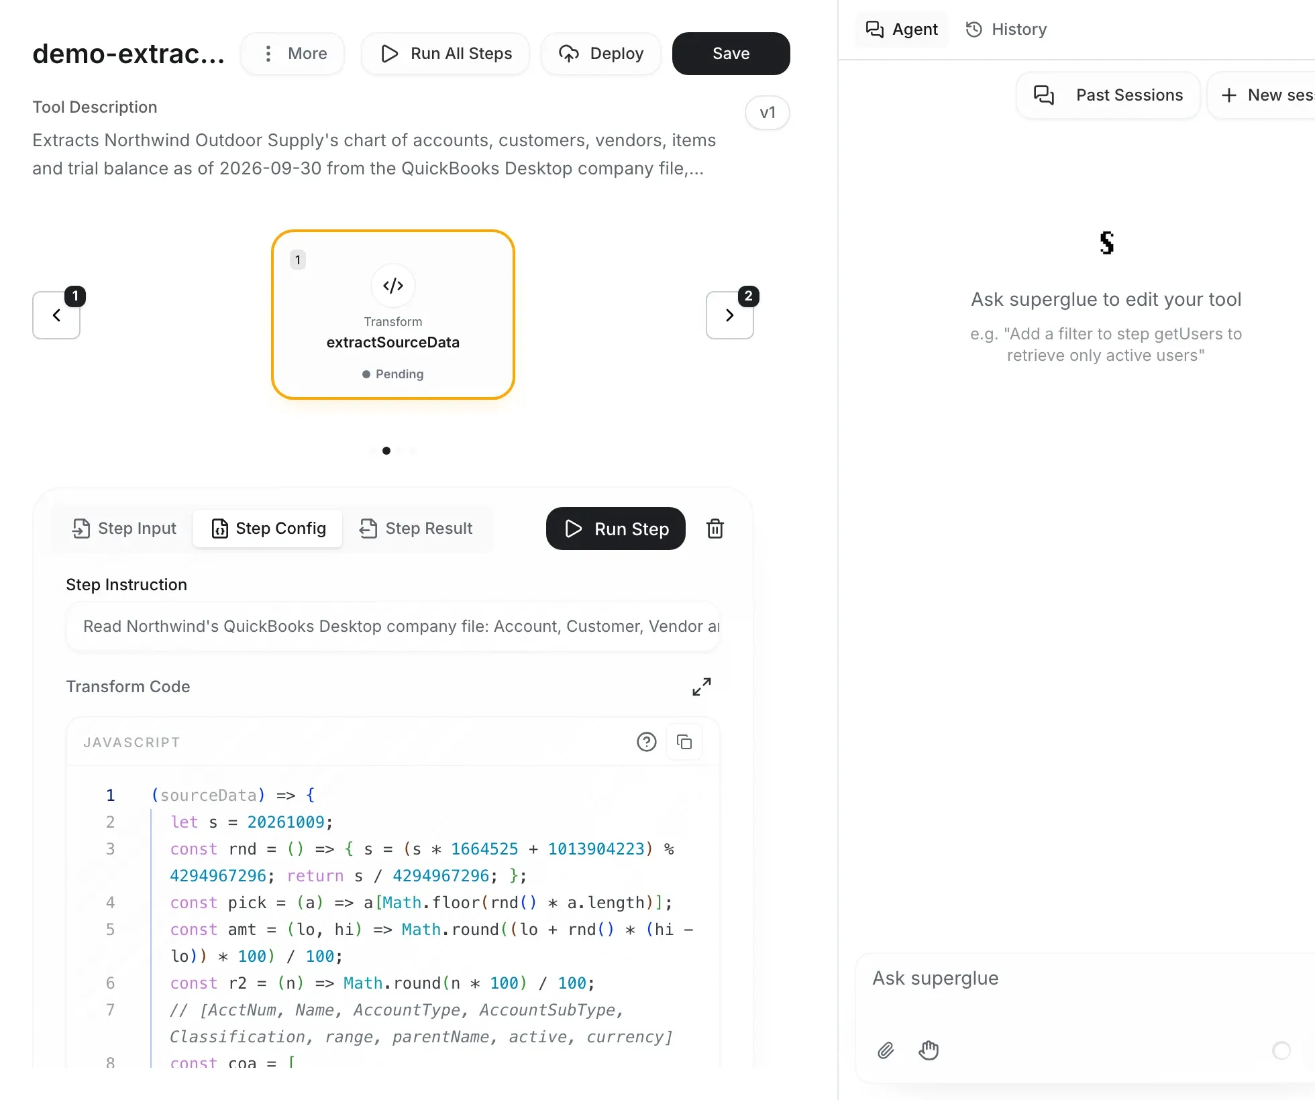
Task: Open the More options menu
Action: pos(293,54)
